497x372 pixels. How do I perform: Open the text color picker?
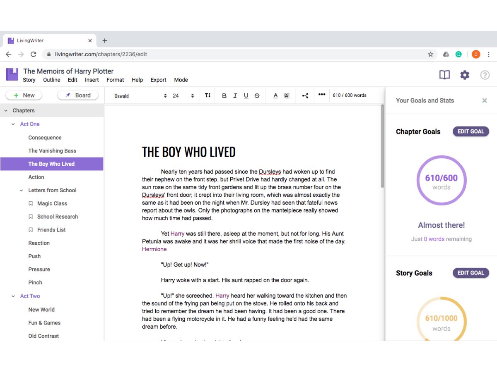click(x=275, y=95)
